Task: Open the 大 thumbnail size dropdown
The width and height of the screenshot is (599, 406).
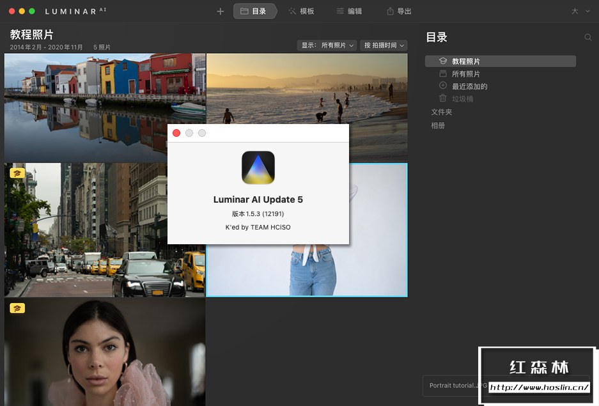Action: pyautogui.click(x=580, y=12)
